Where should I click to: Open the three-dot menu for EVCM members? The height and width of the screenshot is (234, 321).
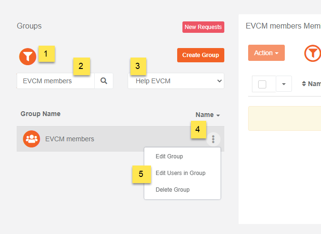(213, 139)
